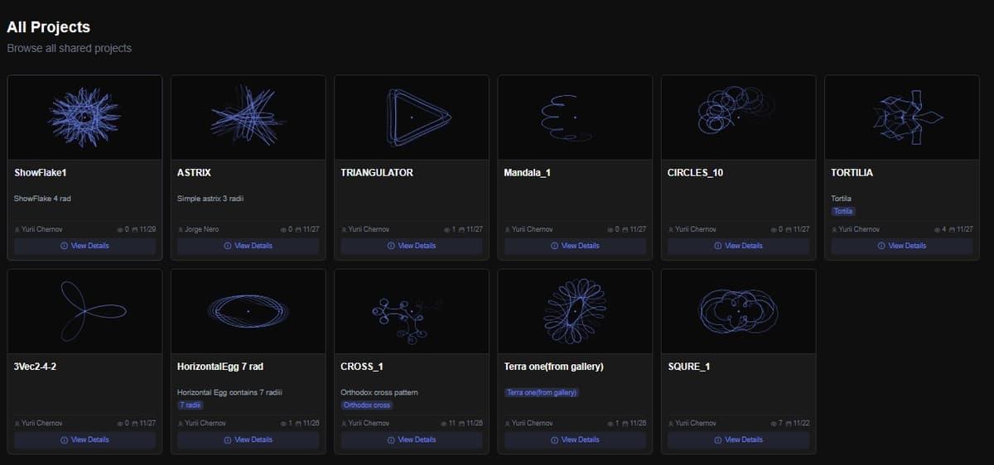Open View Details for CIRCLES_10
The width and height of the screenshot is (994, 465).
(x=738, y=246)
